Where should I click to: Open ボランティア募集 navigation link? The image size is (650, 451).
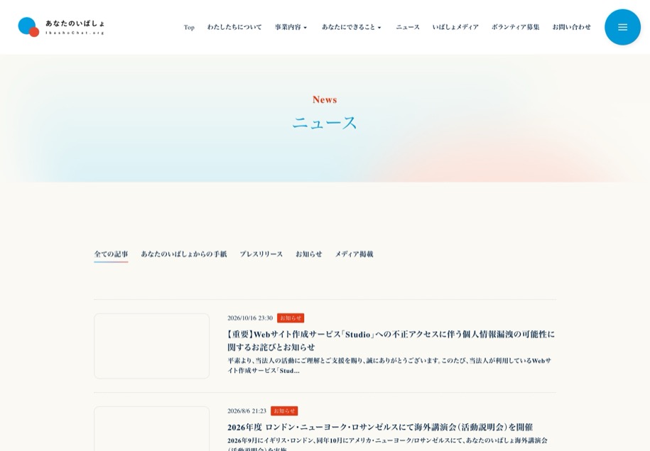point(515,27)
